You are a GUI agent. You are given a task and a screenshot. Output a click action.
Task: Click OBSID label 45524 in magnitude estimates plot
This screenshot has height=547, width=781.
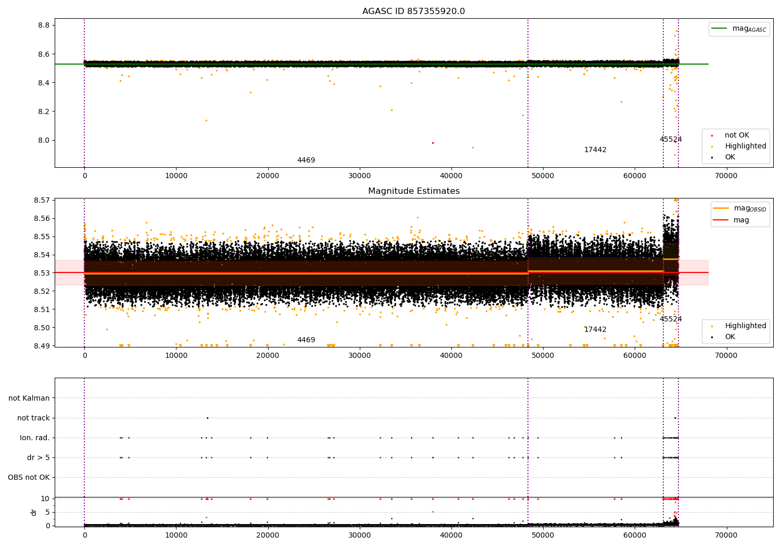(x=671, y=319)
